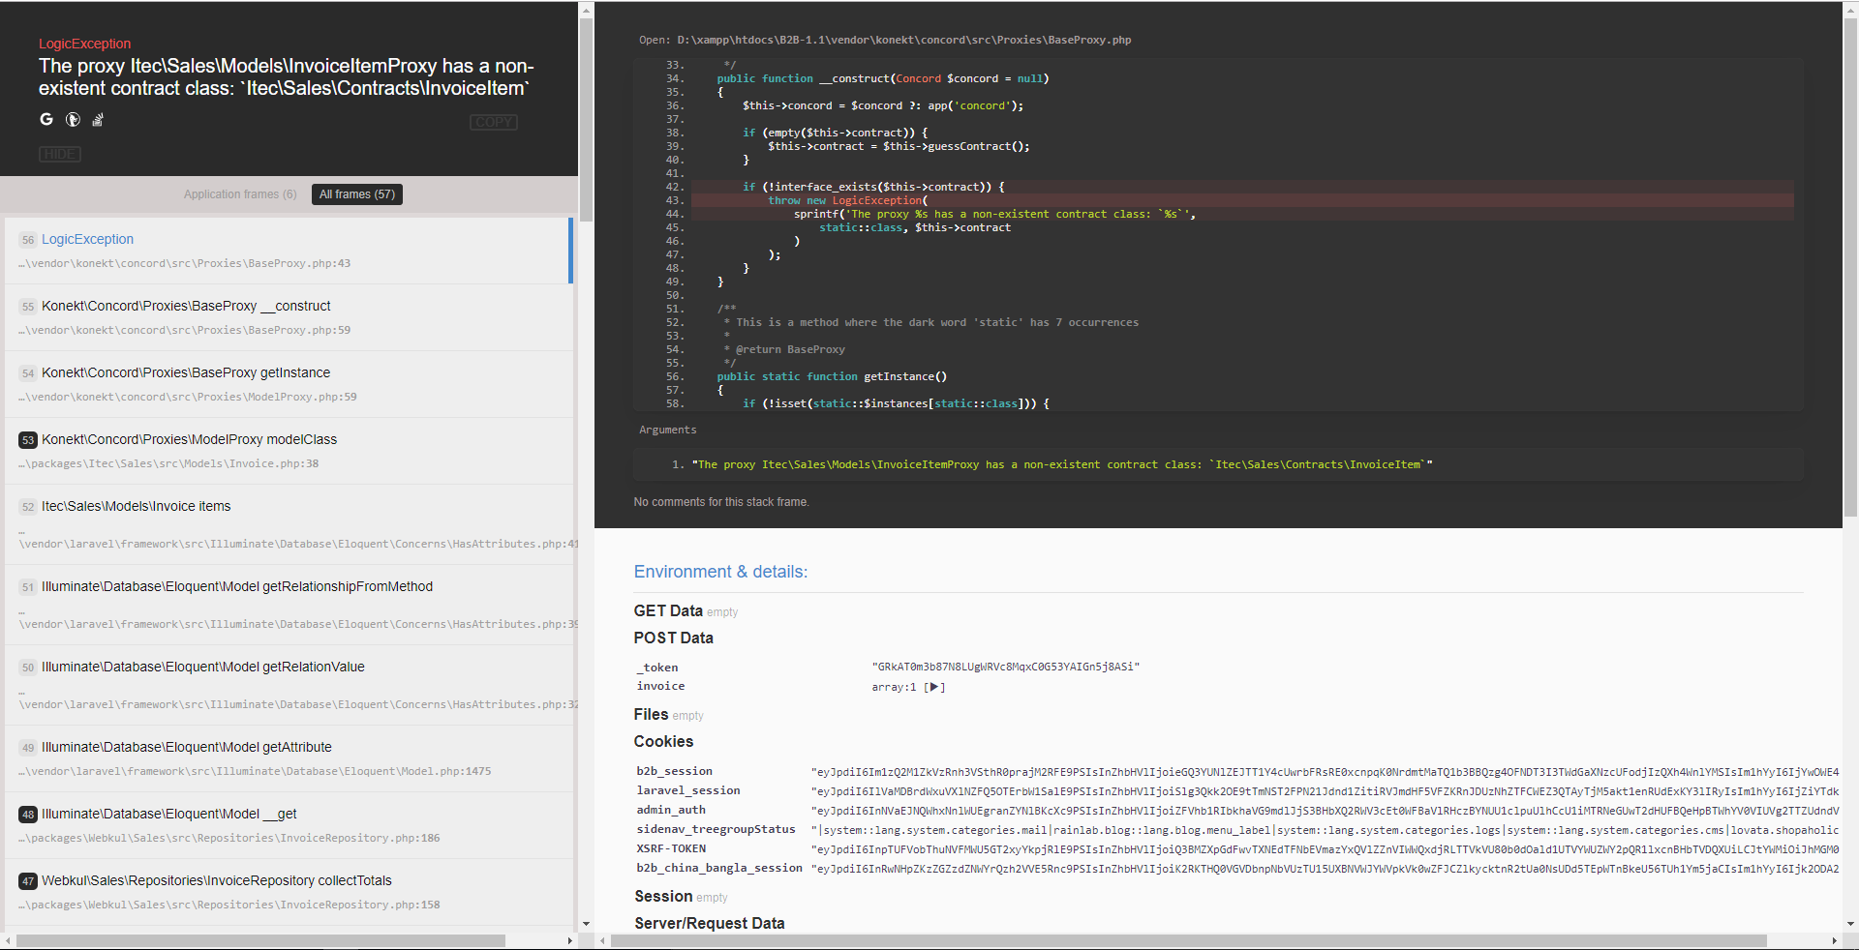
Task: Click the LogicException title in the header
Action: tap(84, 44)
